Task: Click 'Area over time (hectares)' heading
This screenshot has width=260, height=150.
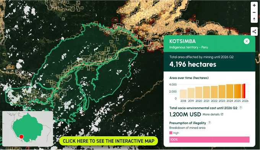Action: click(189, 78)
